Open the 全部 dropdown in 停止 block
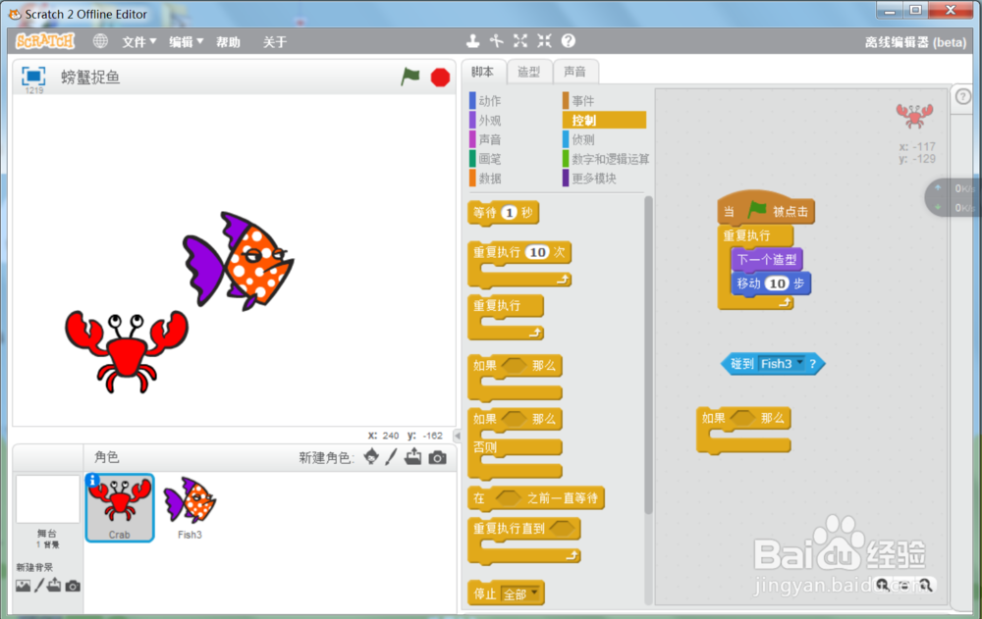The height and width of the screenshot is (619, 982). (x=521, y=593)
